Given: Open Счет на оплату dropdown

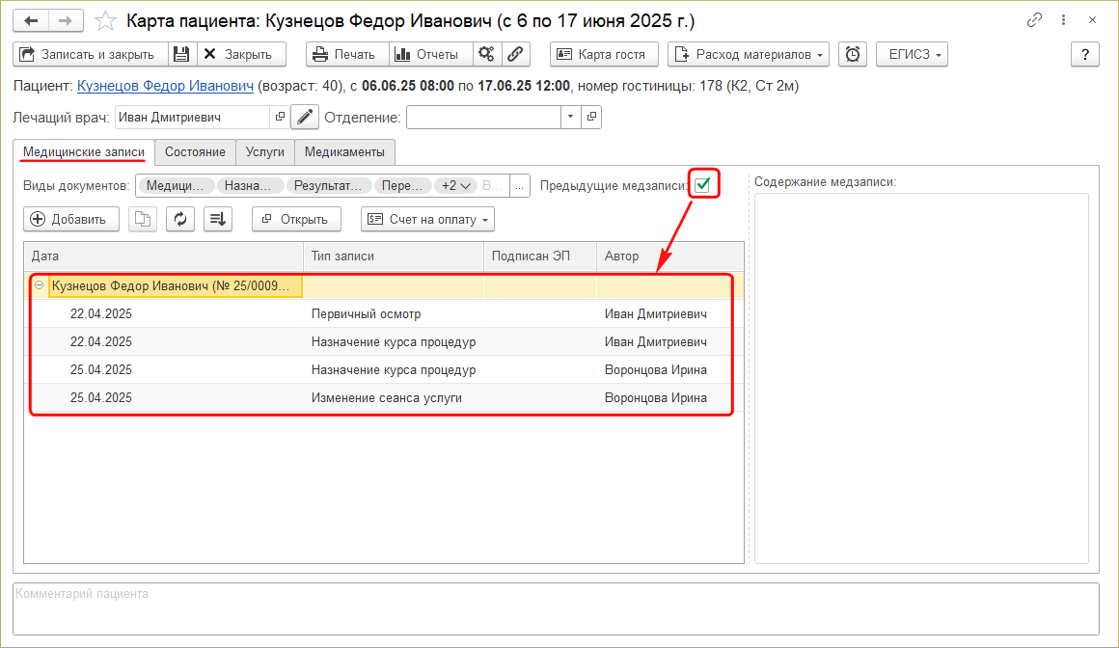Looking at the screenshot, I should point(427,219).
